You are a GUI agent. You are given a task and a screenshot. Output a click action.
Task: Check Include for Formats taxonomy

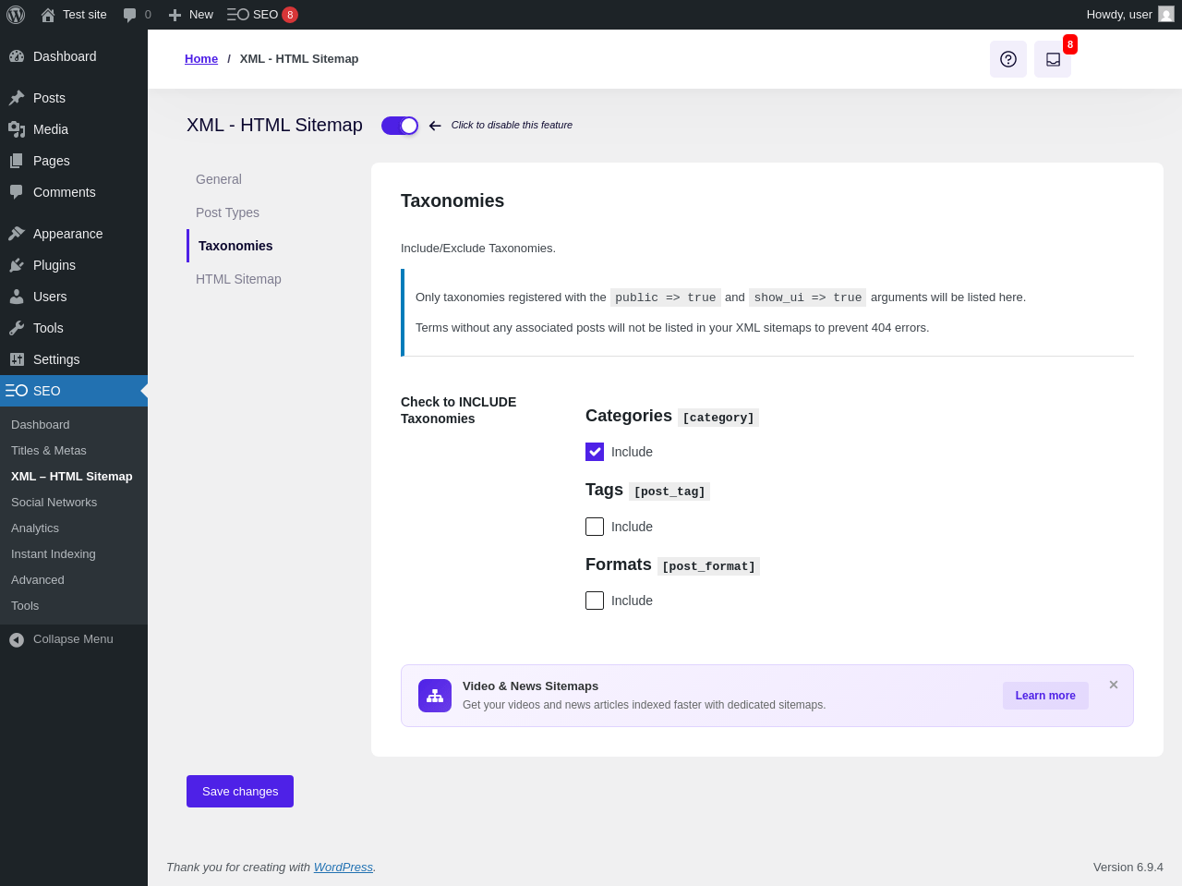point(595,601)
